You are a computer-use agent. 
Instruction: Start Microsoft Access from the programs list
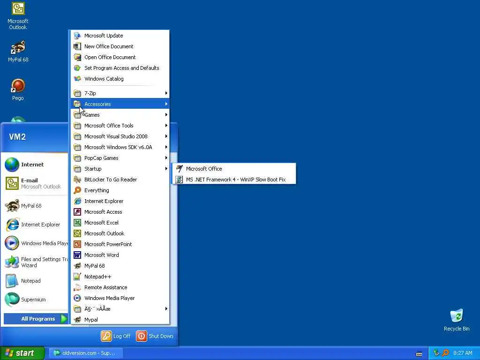[x=120, y=212]
